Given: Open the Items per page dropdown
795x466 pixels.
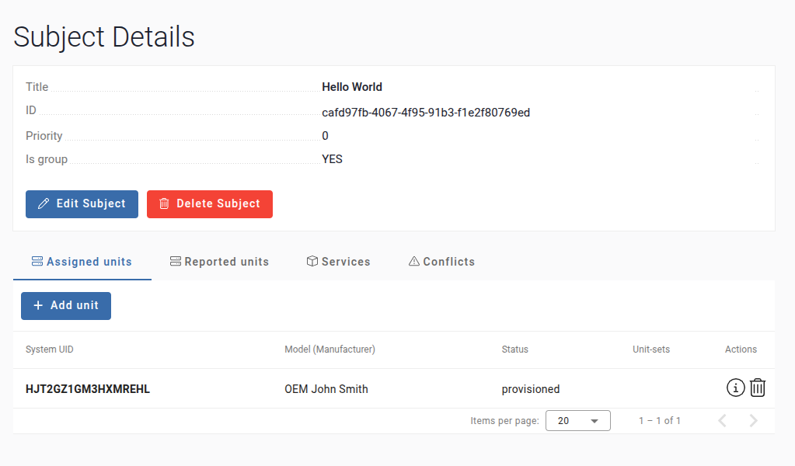Looking at the screenshot, I should coord(577,421).
